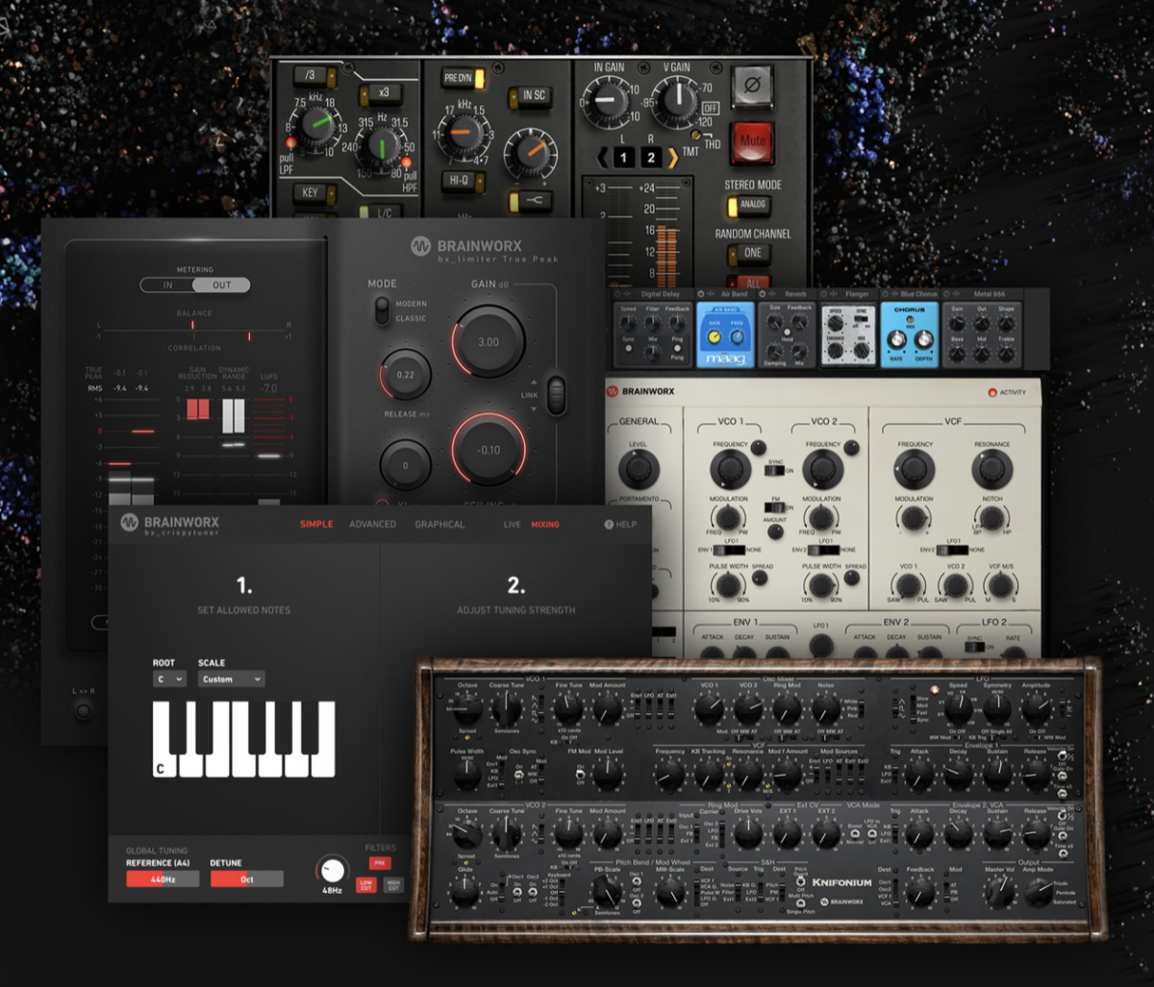Open the ROOT note dropdown
The image size is (1154, 987).
[169, 679]
